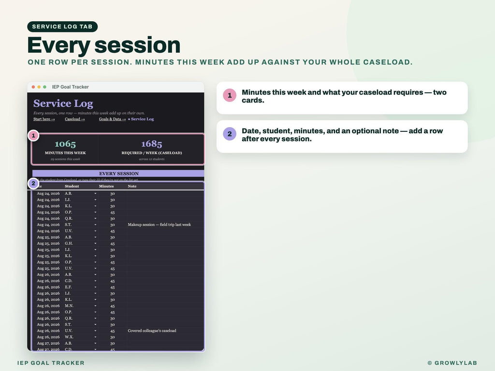Screen dimensions: 495x371
Task: Go to the 'Caseload →' link
Action: coord(75,119)
